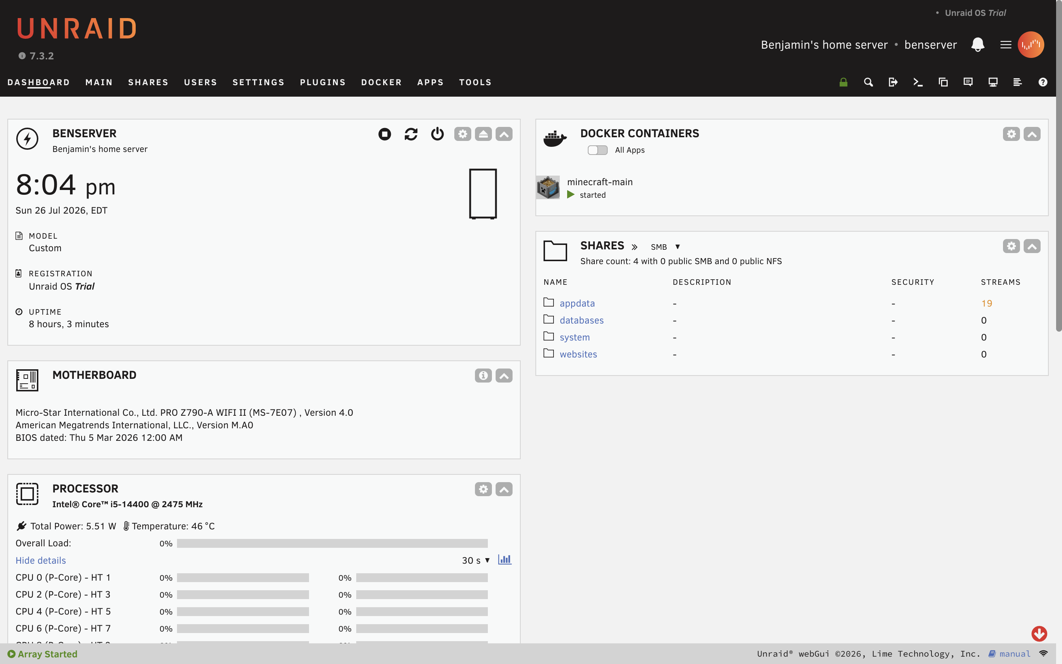Open the appdata share
Screen dimensions: 1062x664
(577, 304)
